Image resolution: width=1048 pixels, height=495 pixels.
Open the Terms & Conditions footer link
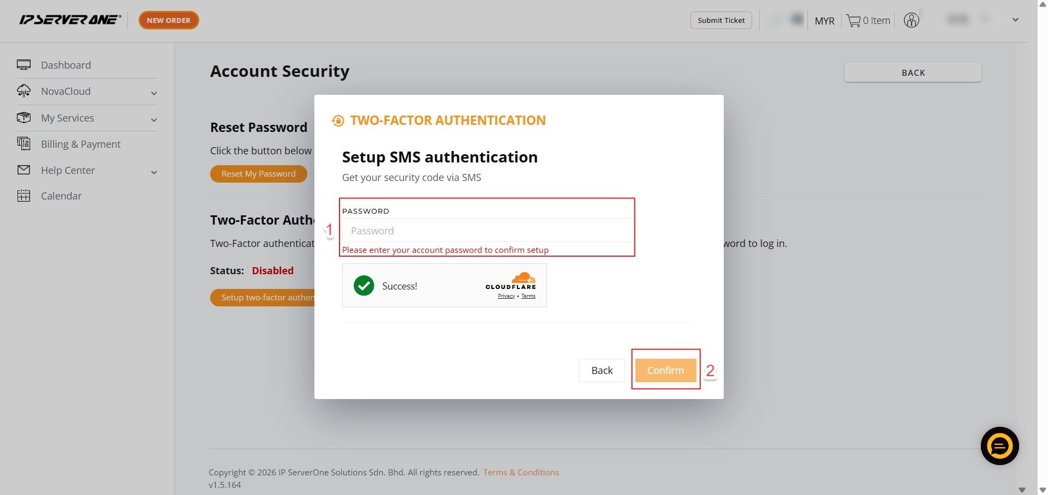click(521, 472)
